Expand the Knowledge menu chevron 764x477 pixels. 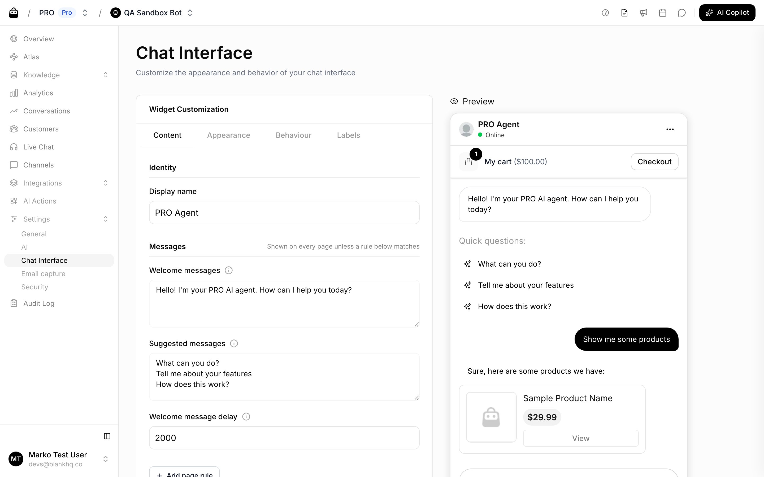(105, 75)
